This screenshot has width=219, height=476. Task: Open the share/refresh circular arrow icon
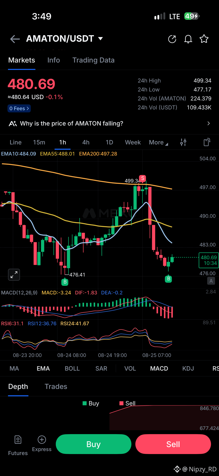click(x=172, y=39)
